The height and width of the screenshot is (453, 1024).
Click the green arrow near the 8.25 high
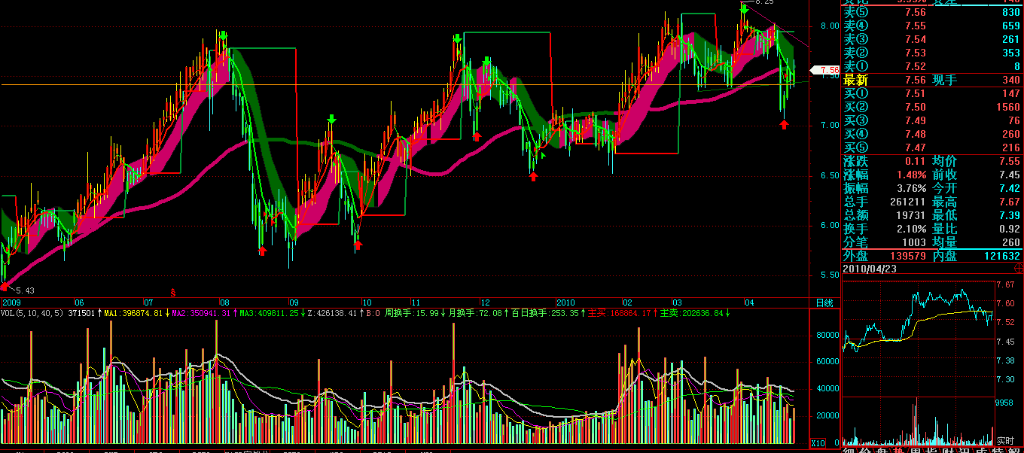pyautogui.click(x=744, y=10)
